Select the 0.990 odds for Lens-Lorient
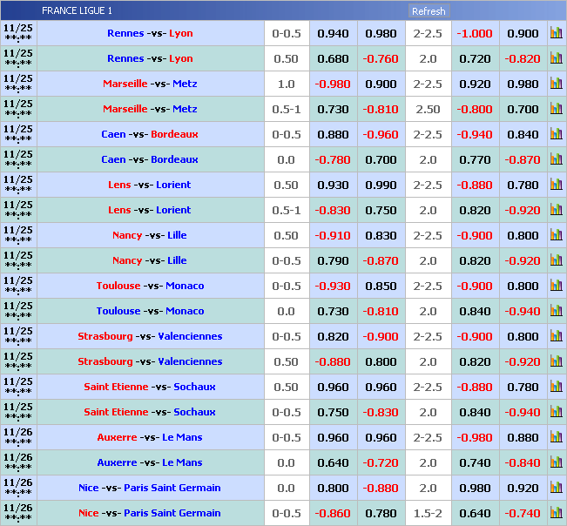The image size is (567, 526). (381, 185)
